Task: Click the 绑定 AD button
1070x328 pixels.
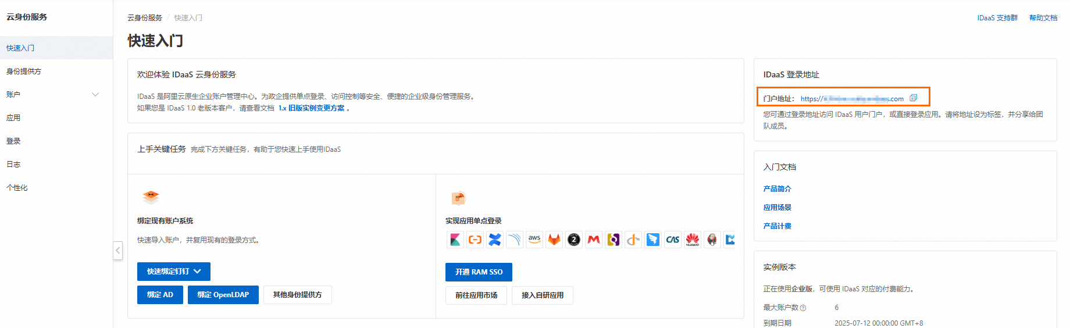Action: click(x=160, y=295)
